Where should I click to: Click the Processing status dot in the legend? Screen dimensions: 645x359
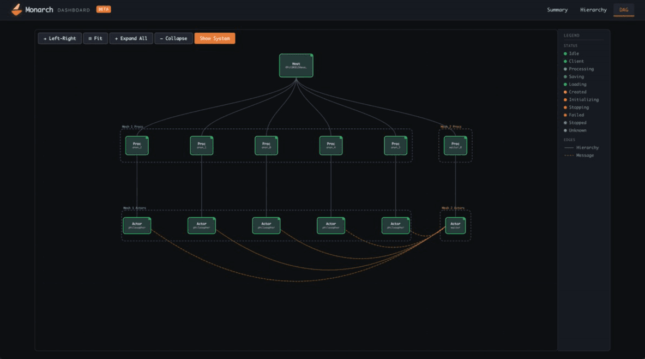tap(566, 69)
